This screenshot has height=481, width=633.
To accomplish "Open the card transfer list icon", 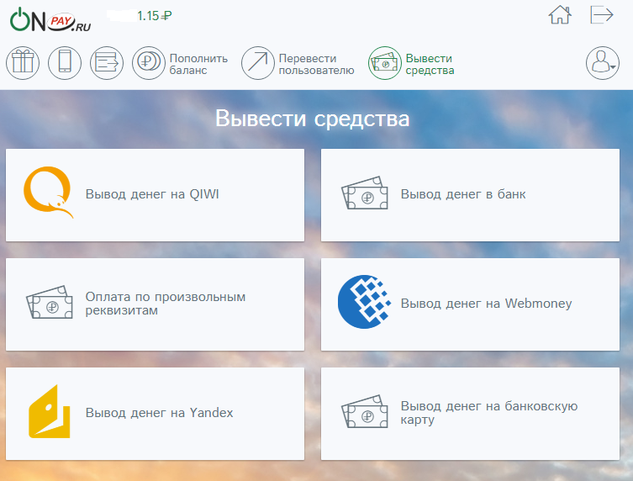I will [x=107, y=63].
